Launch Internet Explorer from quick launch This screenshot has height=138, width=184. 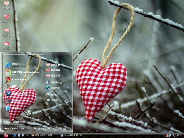(15, 135)
